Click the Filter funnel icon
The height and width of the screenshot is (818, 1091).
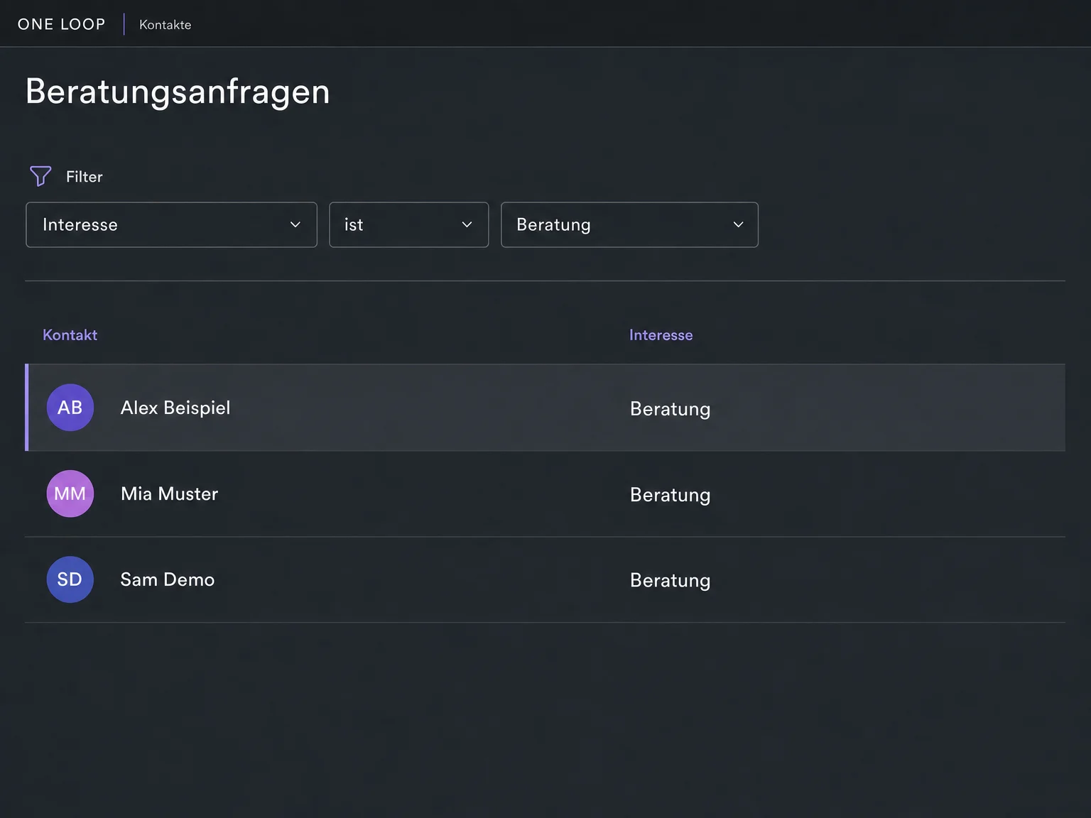(40, 176)
